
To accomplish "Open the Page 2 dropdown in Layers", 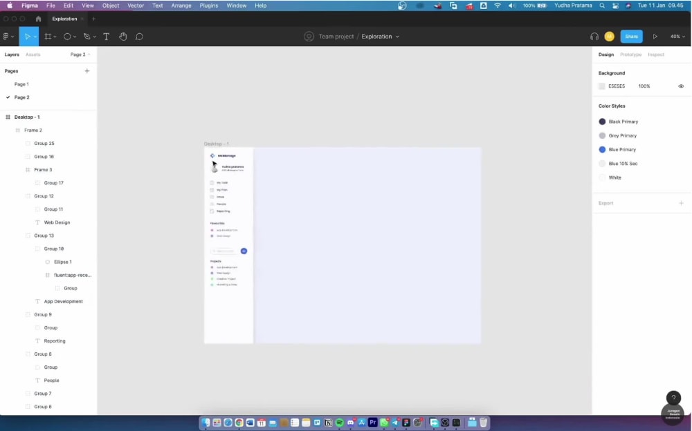I will [80, 55].
